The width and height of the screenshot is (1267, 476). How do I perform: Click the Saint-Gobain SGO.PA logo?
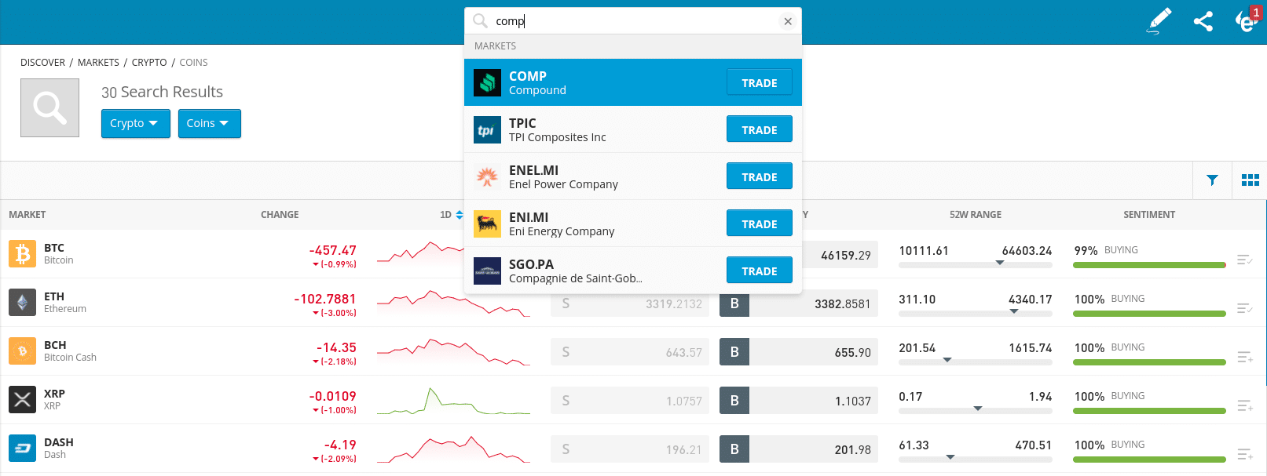pos(487,271)
